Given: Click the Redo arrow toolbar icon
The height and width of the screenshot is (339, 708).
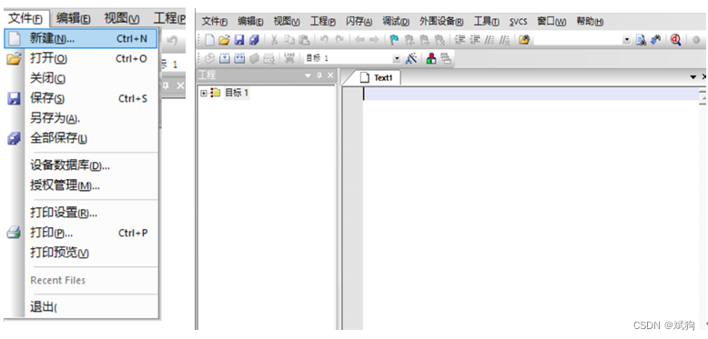Looking at the screenshot, I should [339, 40].
